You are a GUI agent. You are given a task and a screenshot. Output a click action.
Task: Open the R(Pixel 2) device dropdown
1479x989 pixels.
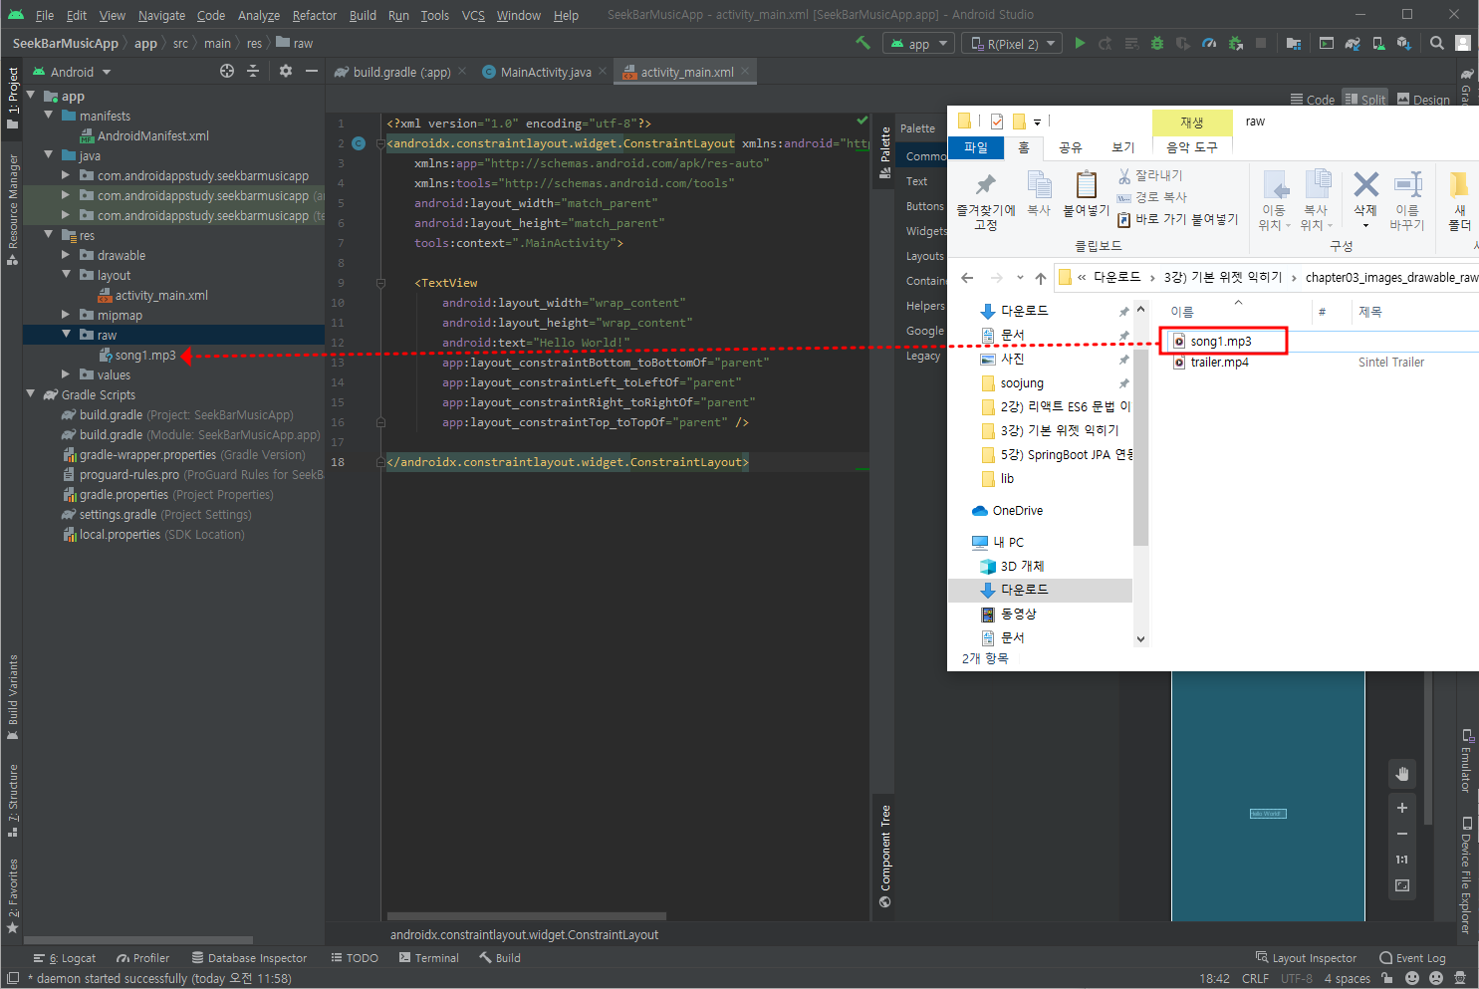click(x=1012, y=44)
